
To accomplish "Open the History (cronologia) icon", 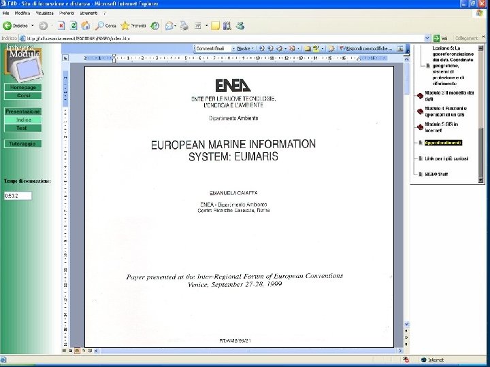I will [x=154, y=26].
